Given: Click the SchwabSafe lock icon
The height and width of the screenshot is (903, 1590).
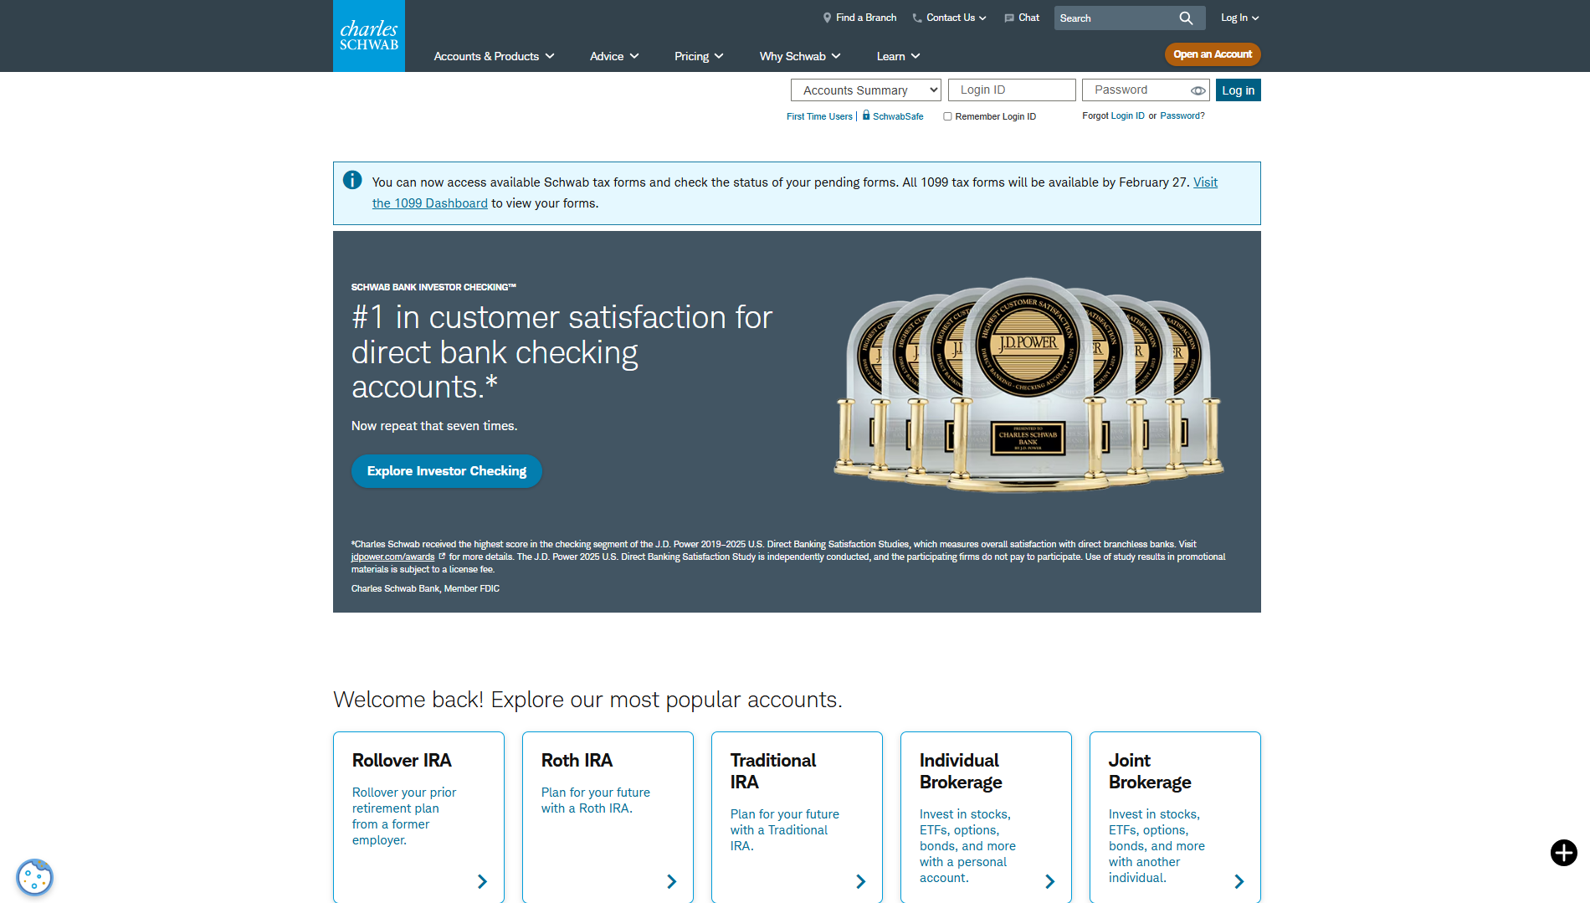Looking at the screenshot, I should [x=866, y=115].
